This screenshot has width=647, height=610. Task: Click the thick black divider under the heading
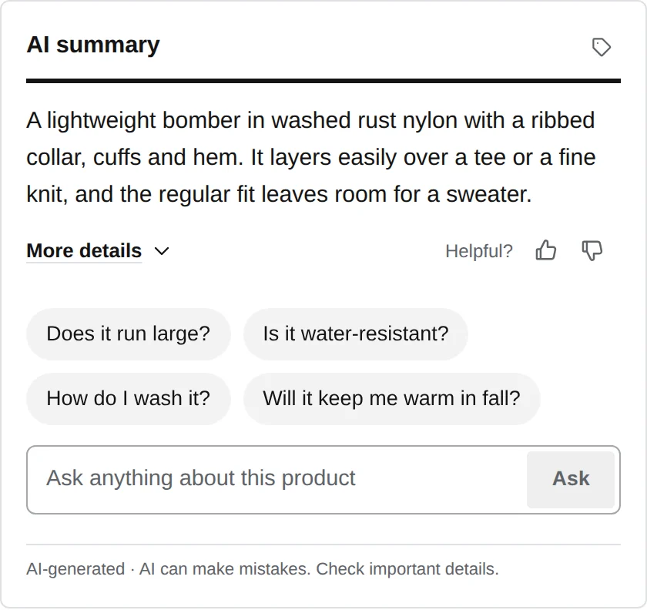(323, 81)
